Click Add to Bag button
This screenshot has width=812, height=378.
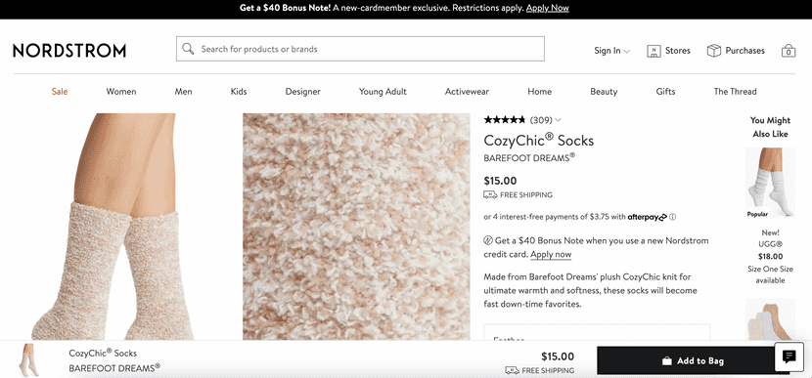point(694,361)
